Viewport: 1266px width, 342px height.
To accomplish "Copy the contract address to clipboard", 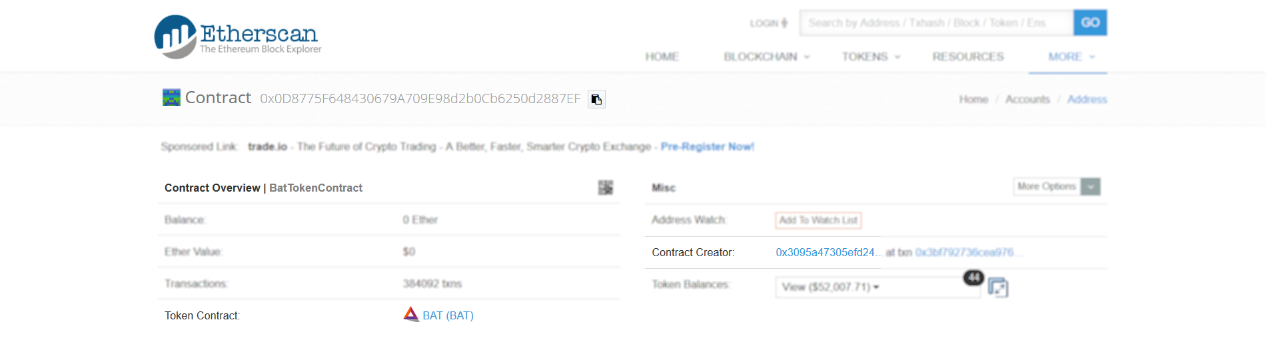I will 596,99.
